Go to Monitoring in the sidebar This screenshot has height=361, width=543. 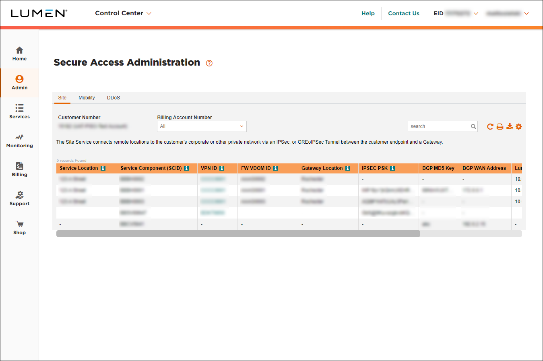19,141
